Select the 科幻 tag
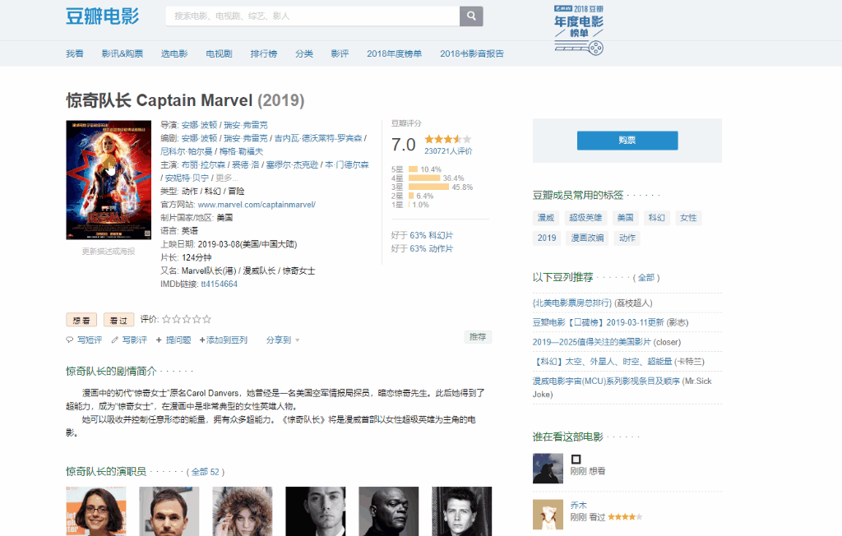Image resolution: width=842 pixels, height=536 pixels. [657, 218]
